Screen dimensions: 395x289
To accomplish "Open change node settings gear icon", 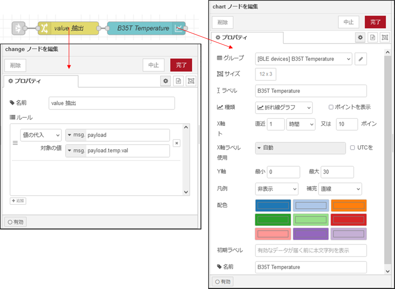I will [166, 81].
